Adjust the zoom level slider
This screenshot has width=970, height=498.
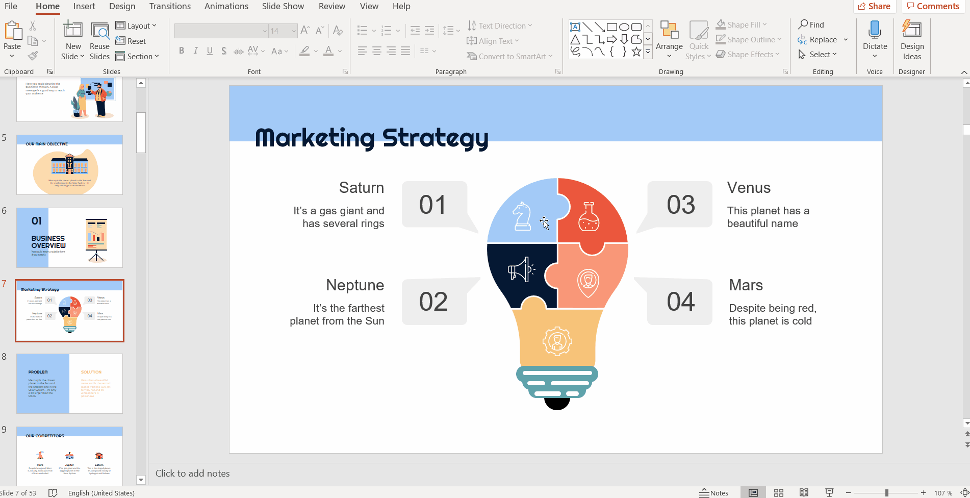[x=887, y=492]
